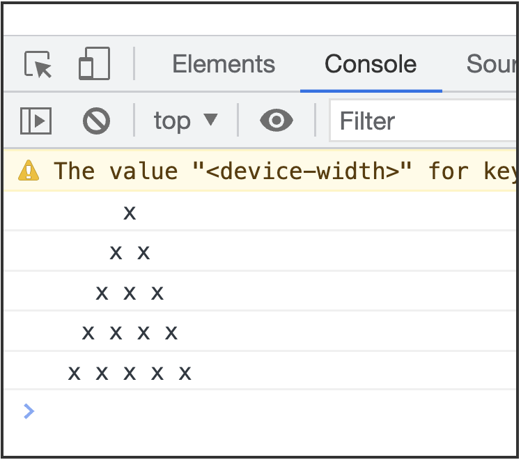Switch to the Elements tab
Screen dimensions: 521x460
224,65
